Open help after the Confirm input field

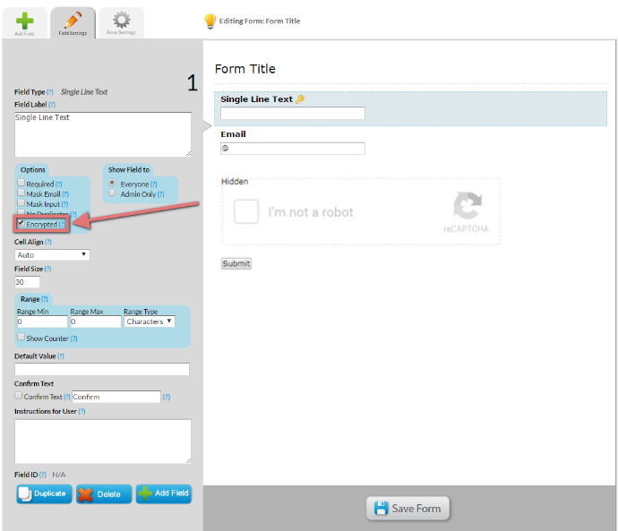point(167,397)
